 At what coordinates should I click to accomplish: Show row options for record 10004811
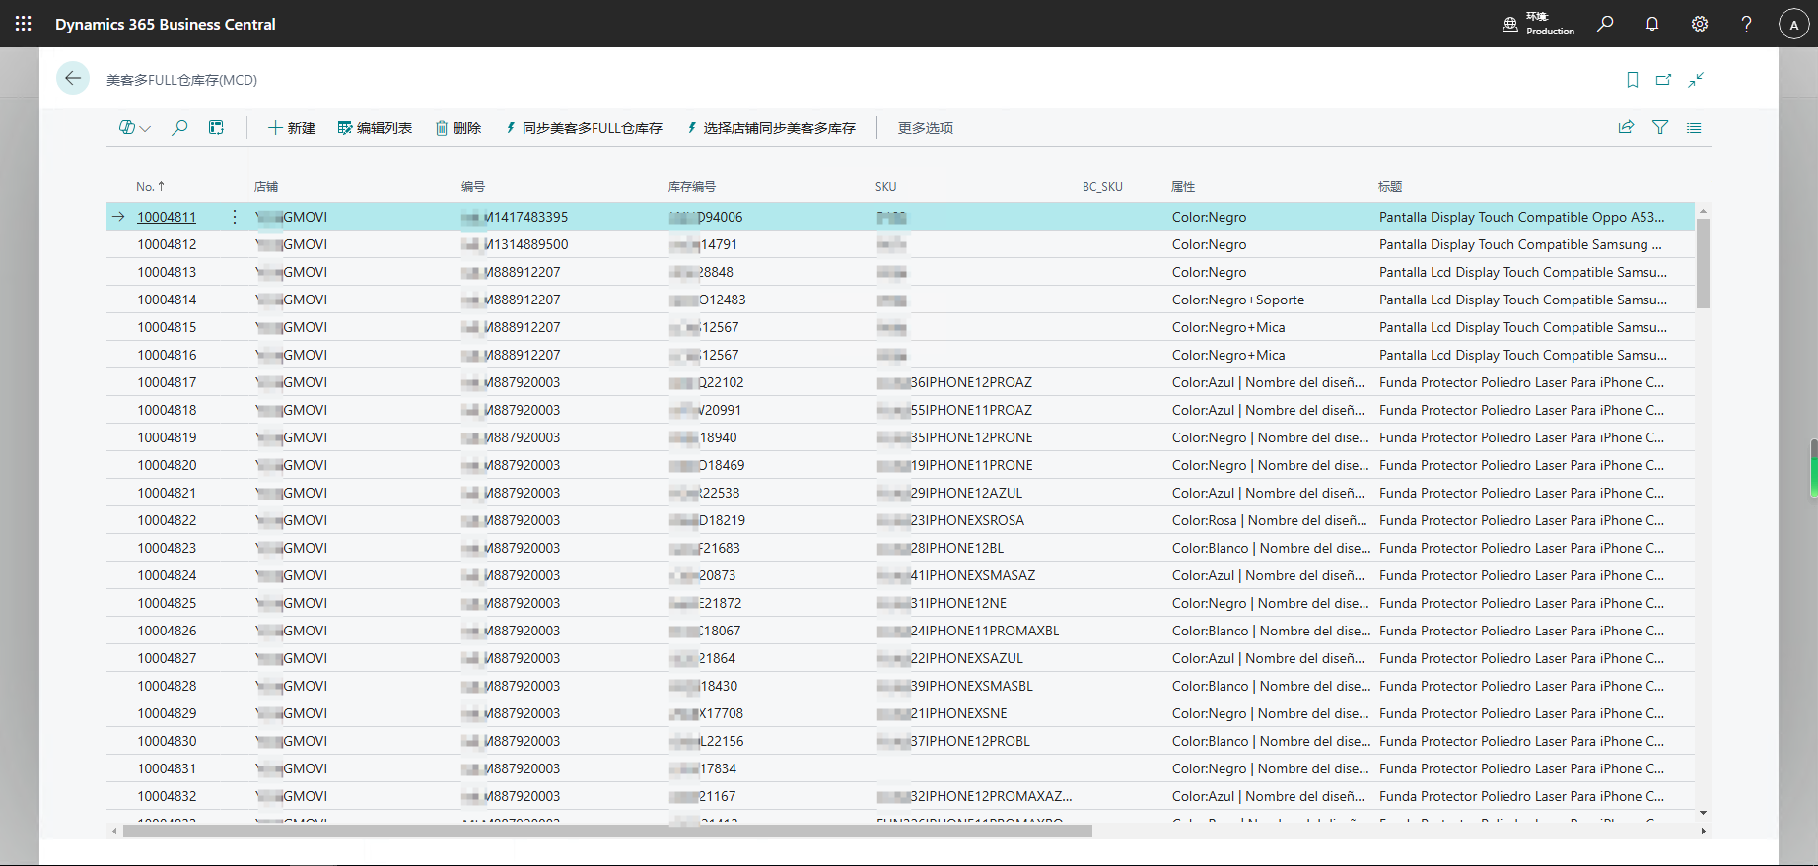(235, 217)
